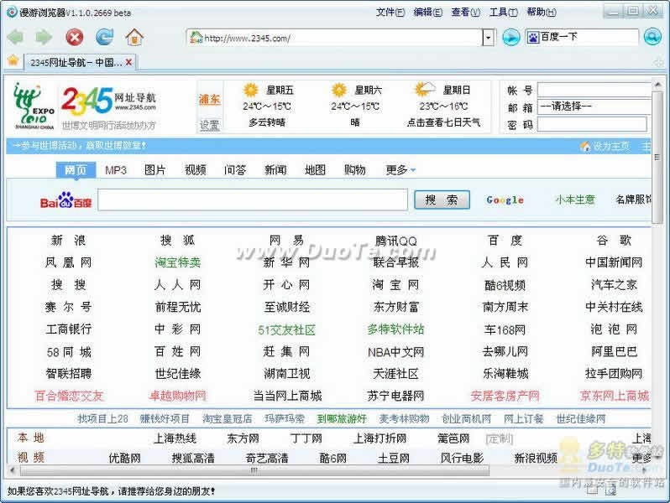Click the green Back arrow
The image size is (670, 503).
pos(15,38)
